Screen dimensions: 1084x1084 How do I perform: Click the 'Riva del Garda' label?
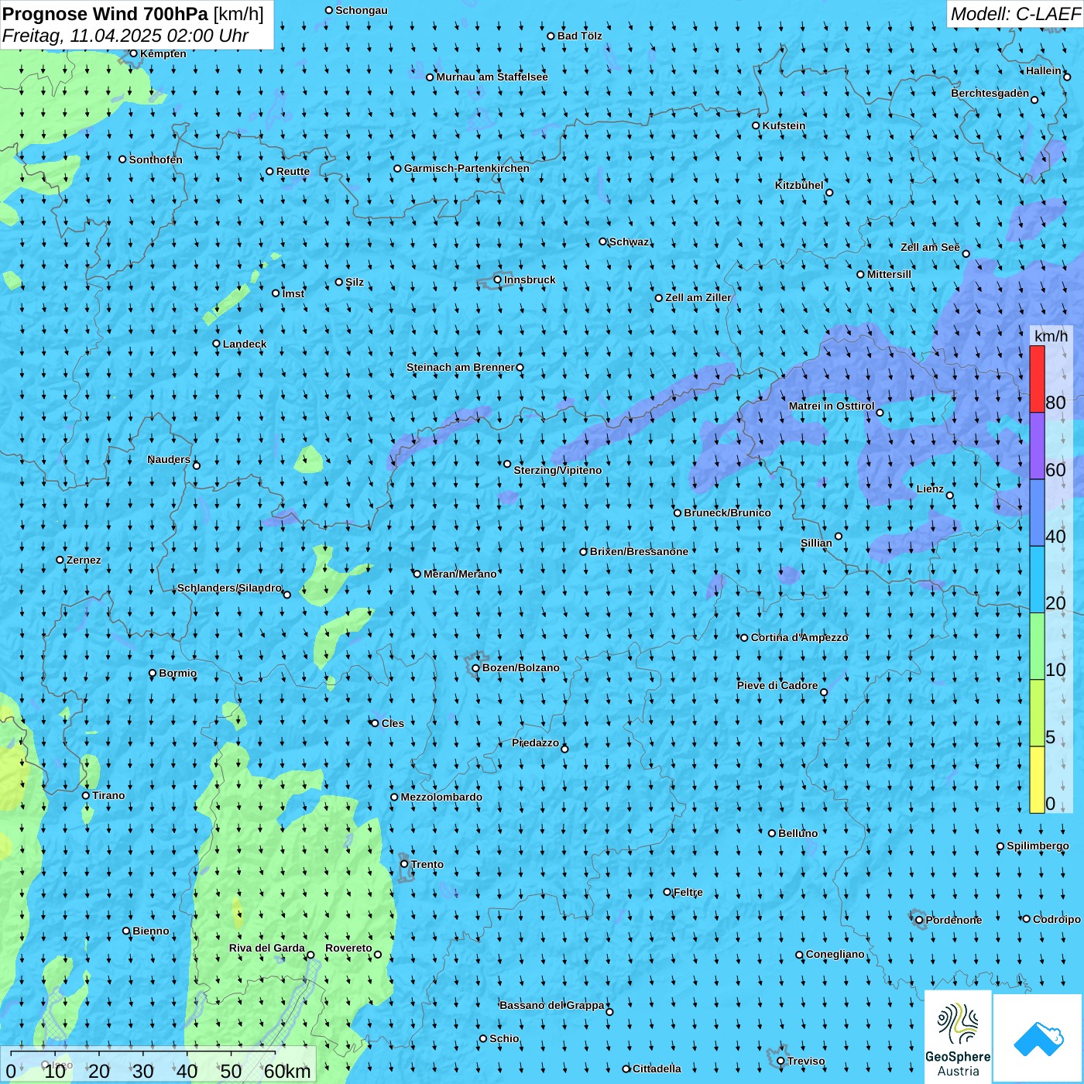coord(267,948)
